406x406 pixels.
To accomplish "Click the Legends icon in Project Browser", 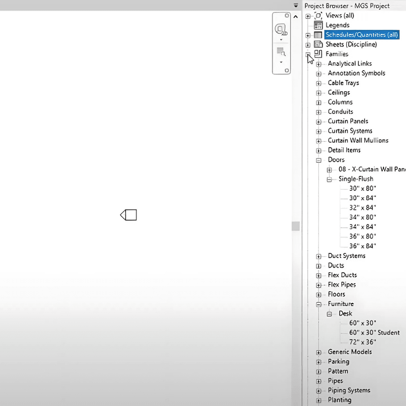I will [x=318, y=25].
